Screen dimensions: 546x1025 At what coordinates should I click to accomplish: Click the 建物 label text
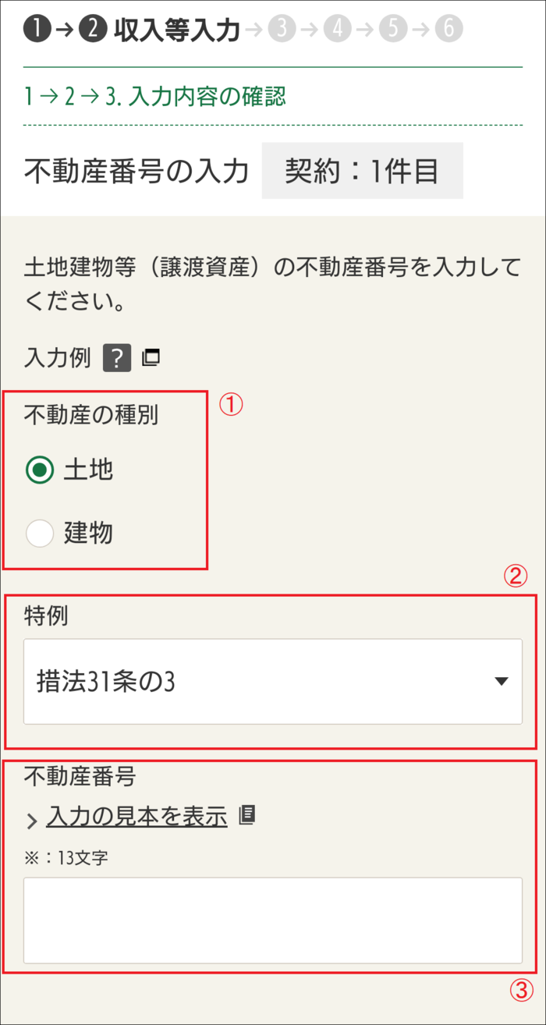[88, 534]
